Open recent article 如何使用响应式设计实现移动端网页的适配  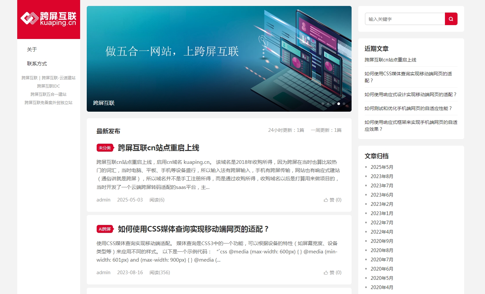411,94
